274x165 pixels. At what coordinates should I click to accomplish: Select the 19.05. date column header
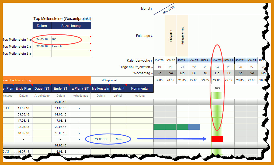coord(159,80)
